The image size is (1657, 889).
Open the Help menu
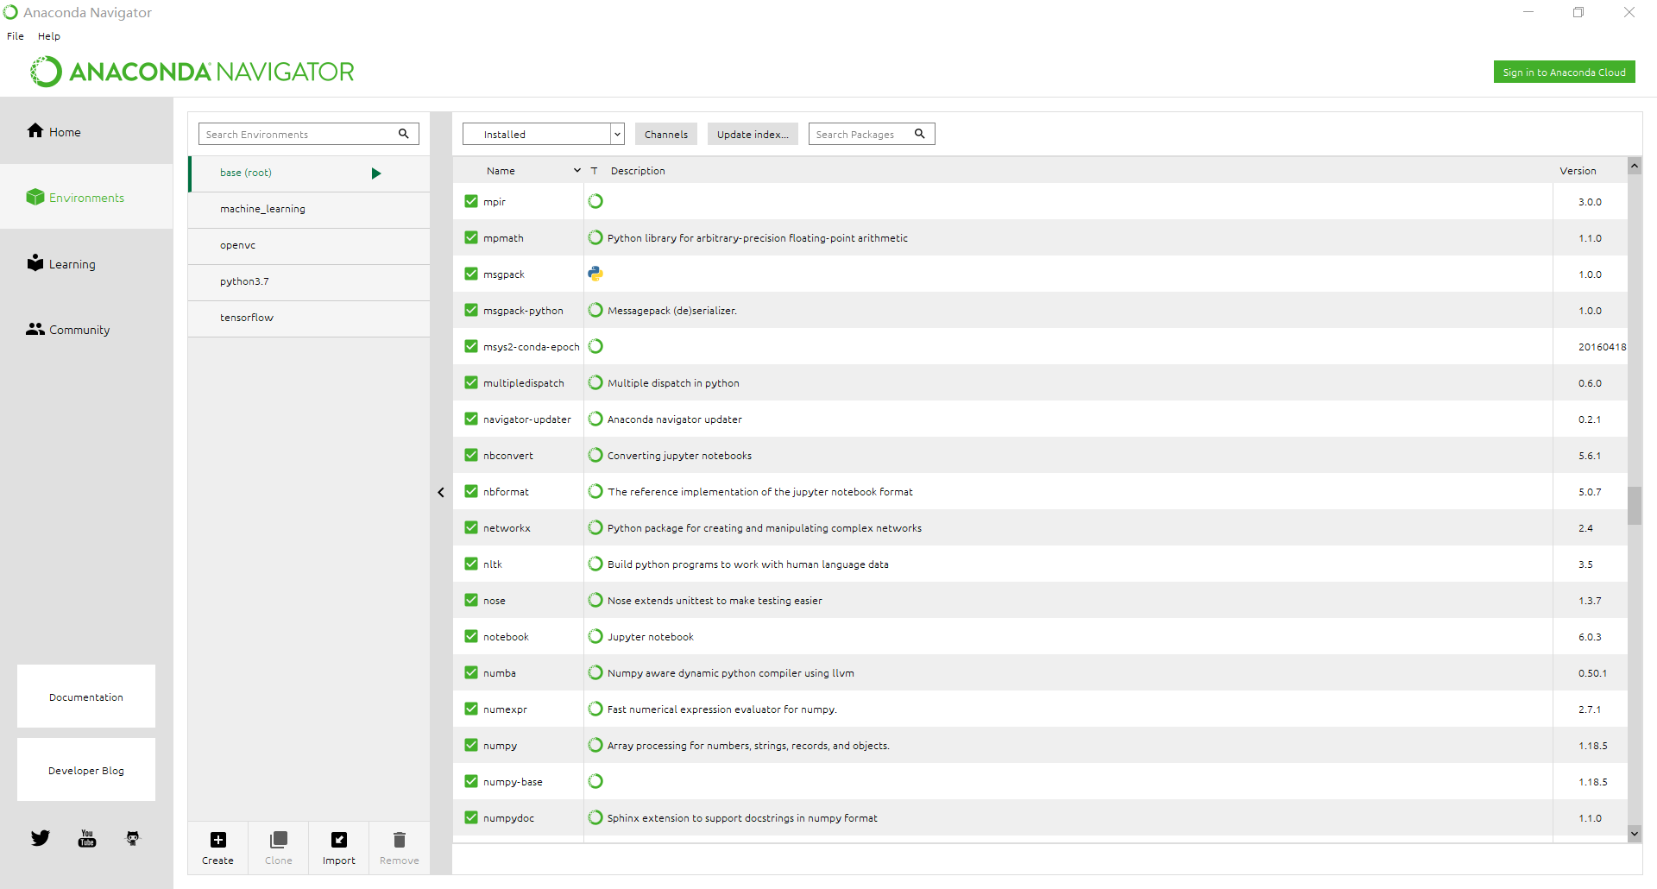pos(49,36)
